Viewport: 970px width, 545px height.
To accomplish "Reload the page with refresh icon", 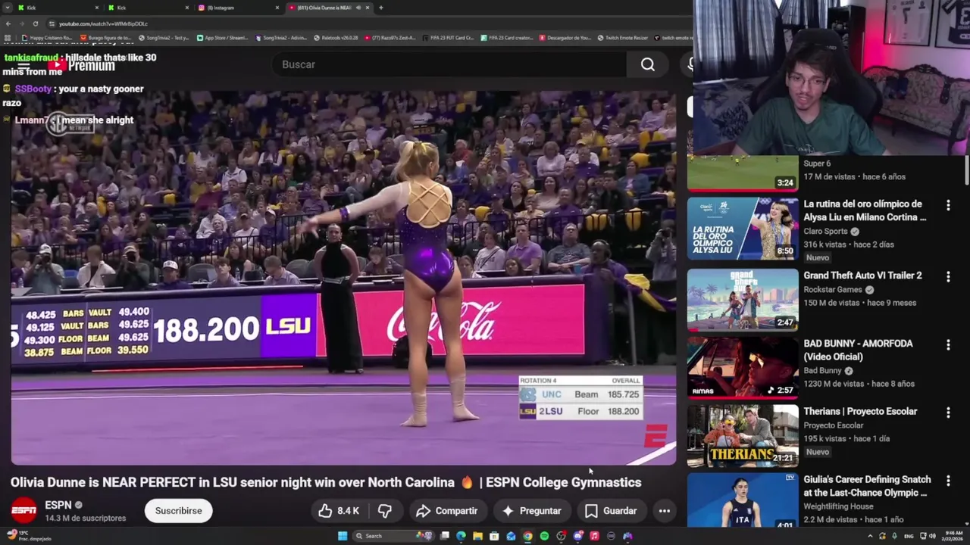I will (x=35, y=23).
